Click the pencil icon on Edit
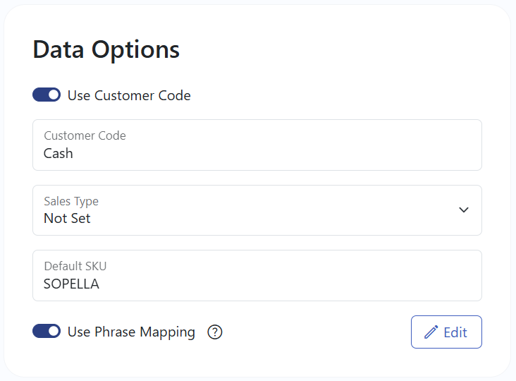Screen dimensions: 516x381 pos(431,332)
